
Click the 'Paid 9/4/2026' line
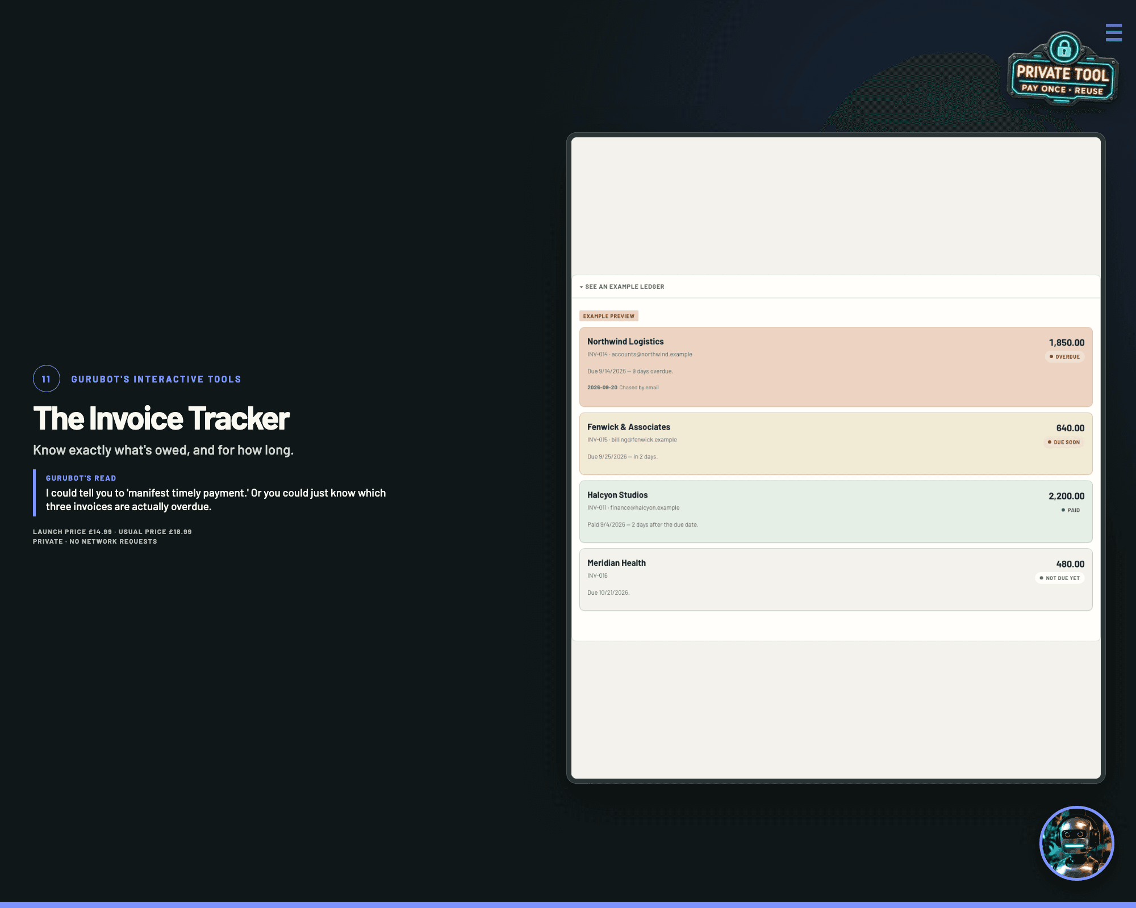point(642,524)
